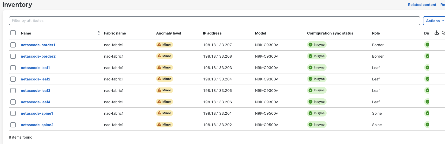Open table column settings gear icon

[x=443, y=33]
